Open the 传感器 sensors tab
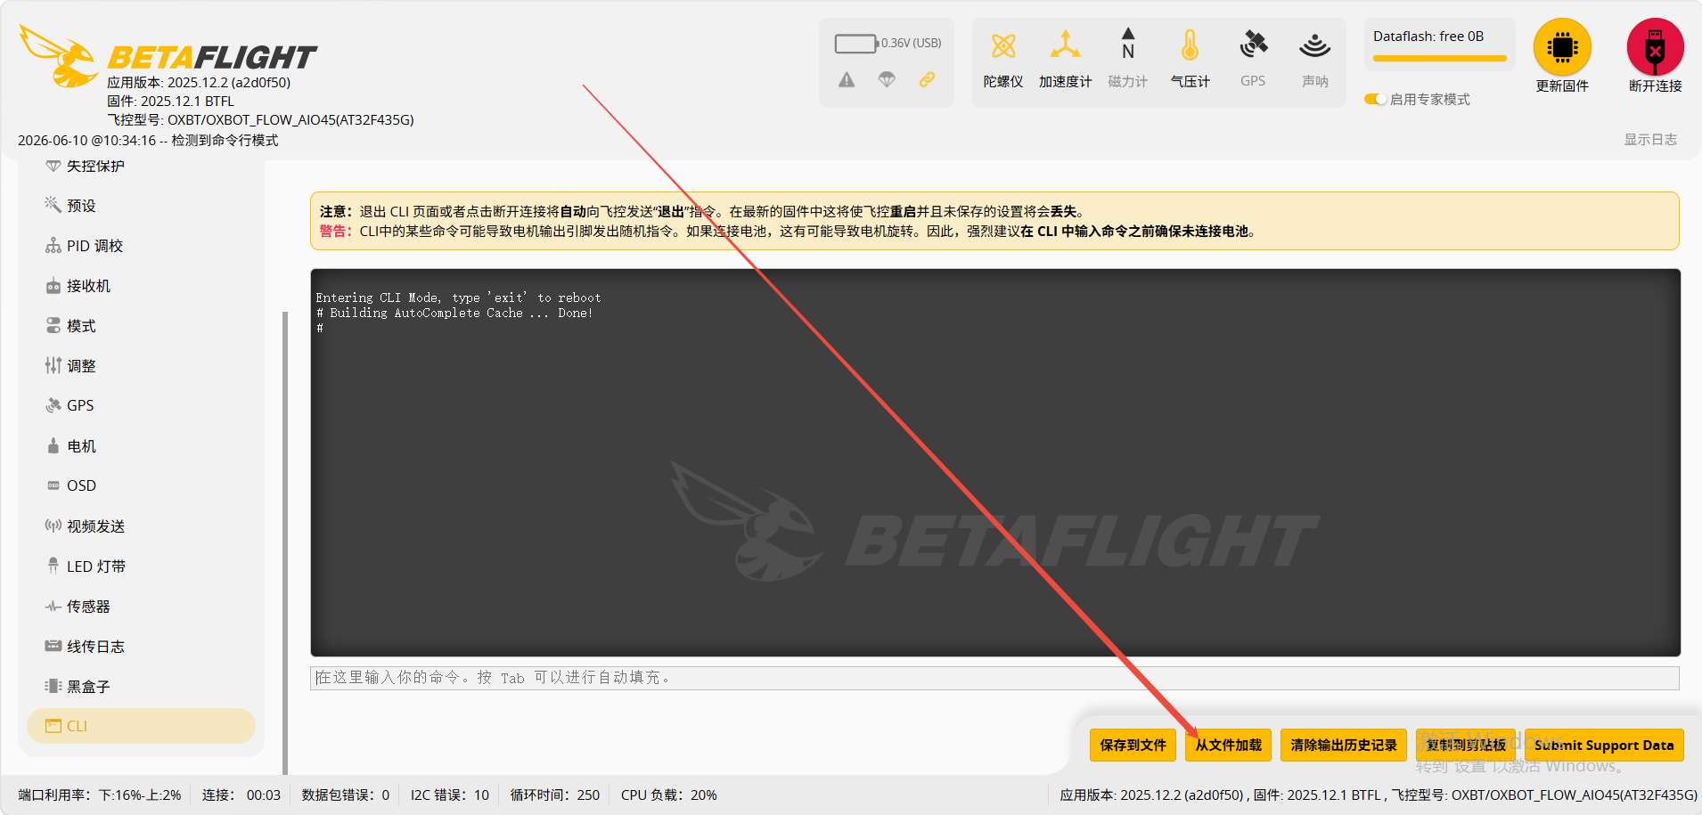Viewport: 1702px width, 815px height. (x=141, y=607)
